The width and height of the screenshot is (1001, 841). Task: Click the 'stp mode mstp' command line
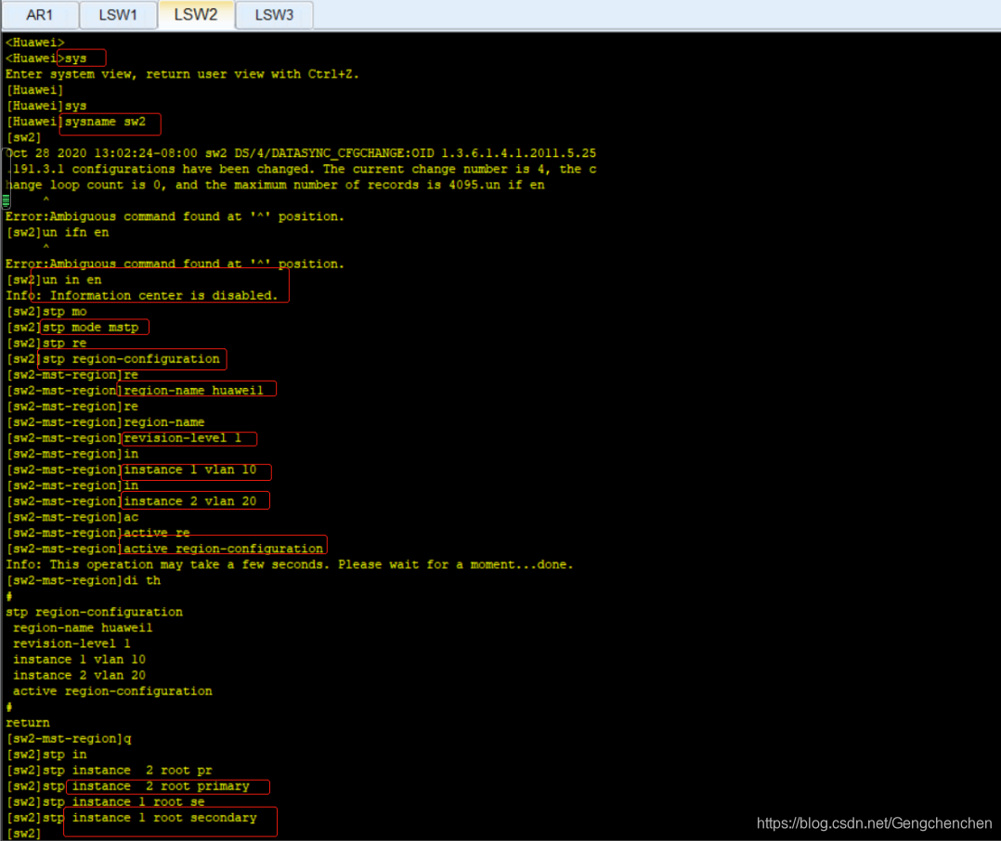(90, 328)
